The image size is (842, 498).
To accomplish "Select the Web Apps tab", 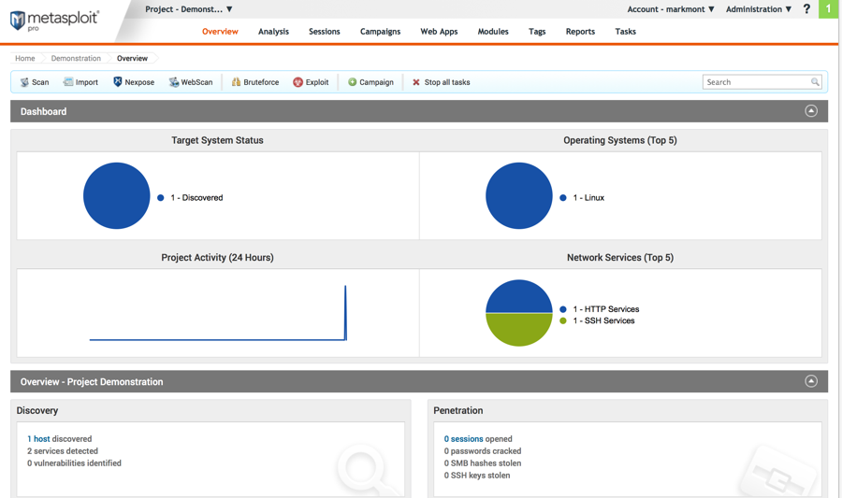I will pyautogui.click(x=439, y=32).
